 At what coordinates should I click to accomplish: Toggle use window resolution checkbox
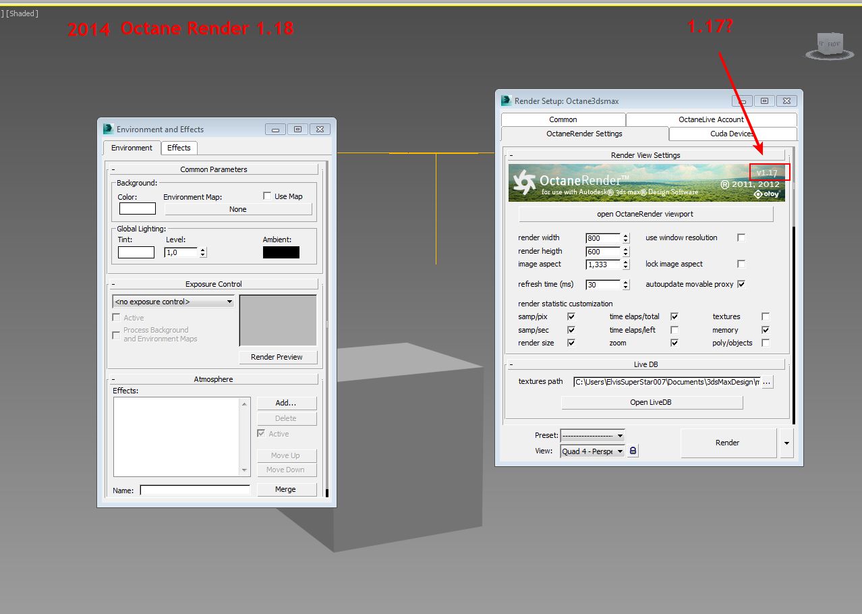(741, 238)
